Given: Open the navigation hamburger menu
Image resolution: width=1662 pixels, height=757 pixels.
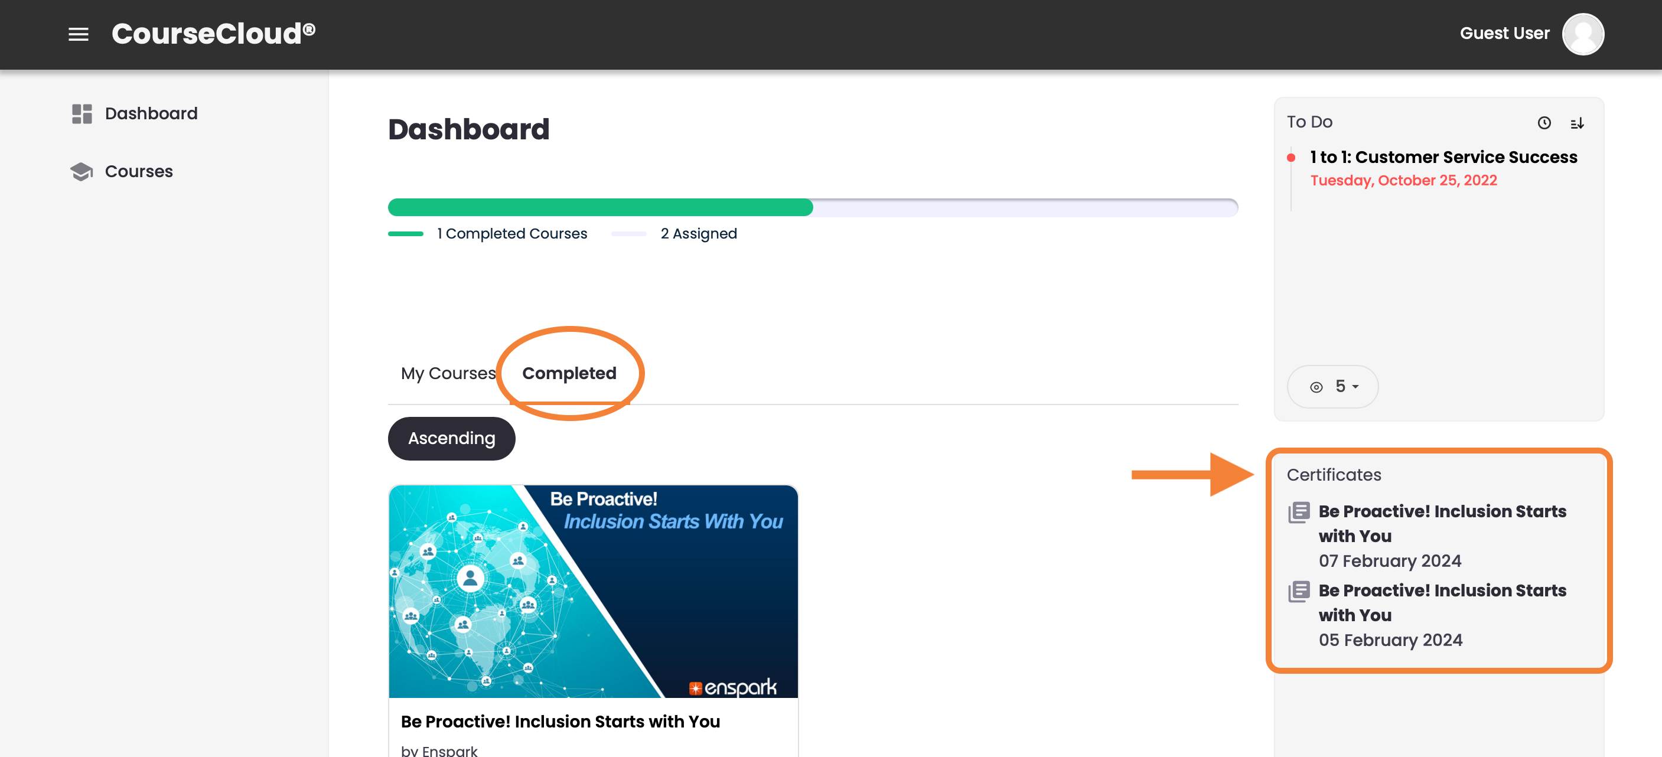Looking at the screenshot, I should pyautogui.click(x=78, y=34).
